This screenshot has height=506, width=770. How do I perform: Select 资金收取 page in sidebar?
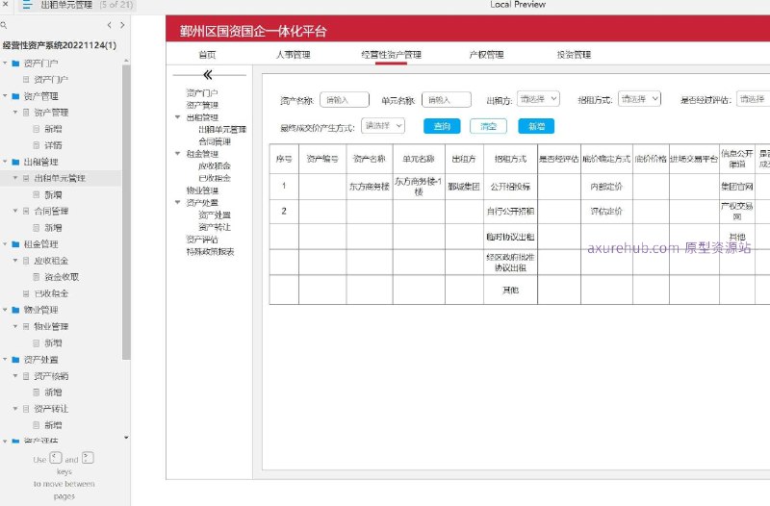[62, 277]
